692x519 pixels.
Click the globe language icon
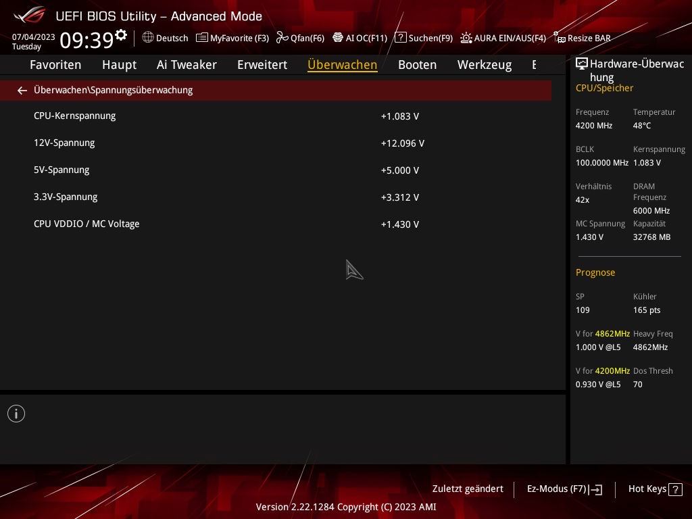[148, 38]
